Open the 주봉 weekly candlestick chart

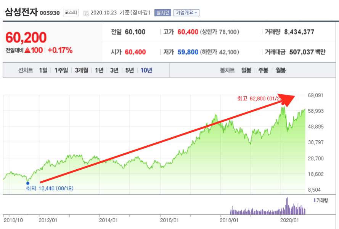point(263,70)
